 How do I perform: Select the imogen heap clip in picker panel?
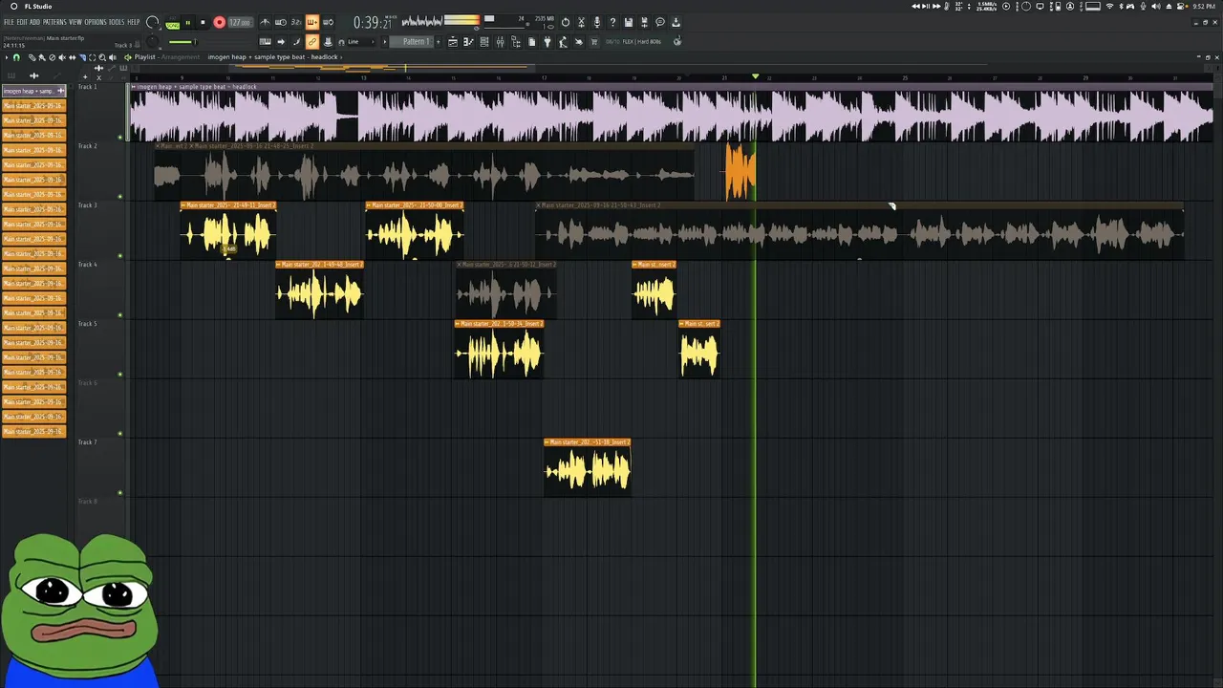pyautogui.click(x=34, y=91)
